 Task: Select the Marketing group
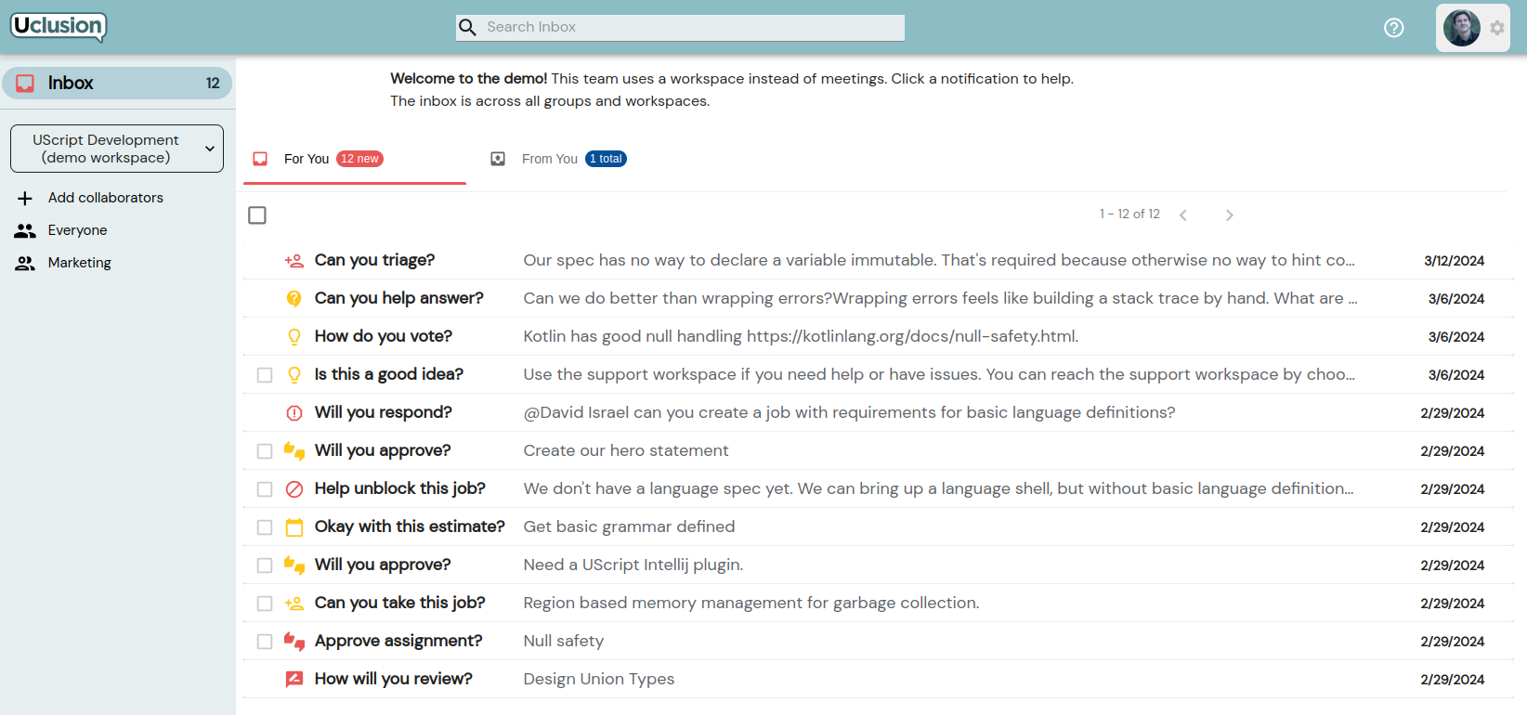(x=79, y=263)
